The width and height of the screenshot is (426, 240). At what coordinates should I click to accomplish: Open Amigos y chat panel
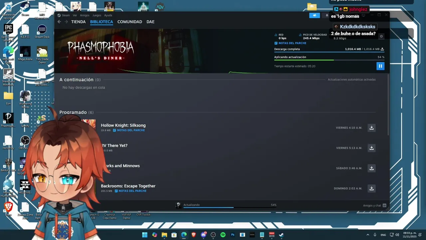point(375,206)
